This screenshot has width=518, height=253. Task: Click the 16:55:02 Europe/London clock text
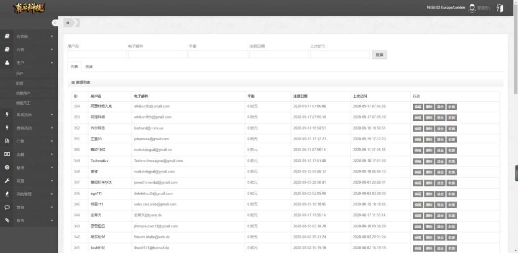pos(446,8)
